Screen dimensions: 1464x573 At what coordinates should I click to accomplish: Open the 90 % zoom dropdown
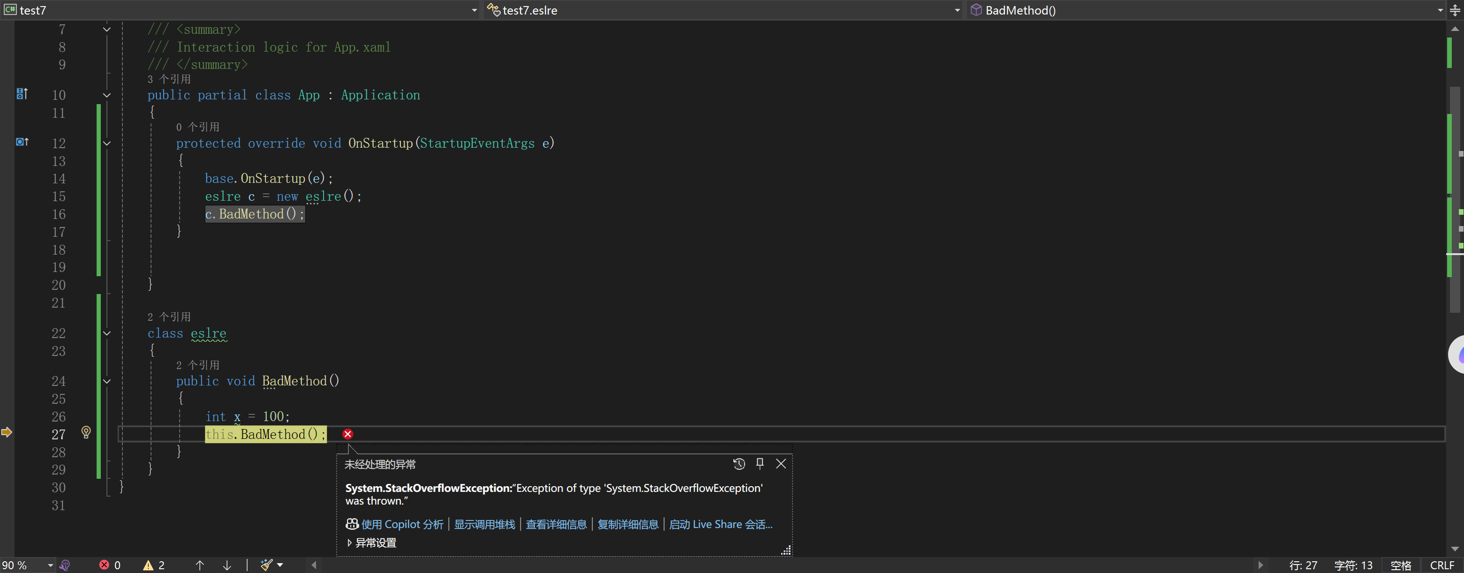[50, 565]
